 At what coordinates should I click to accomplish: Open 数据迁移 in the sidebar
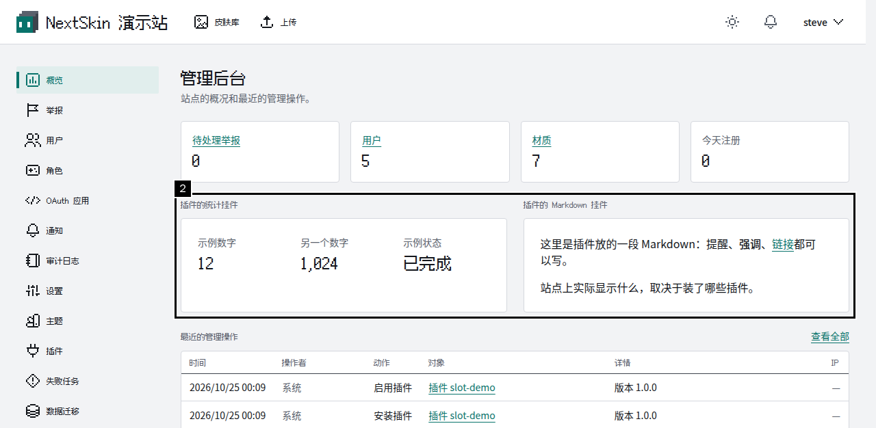point(88,411)
